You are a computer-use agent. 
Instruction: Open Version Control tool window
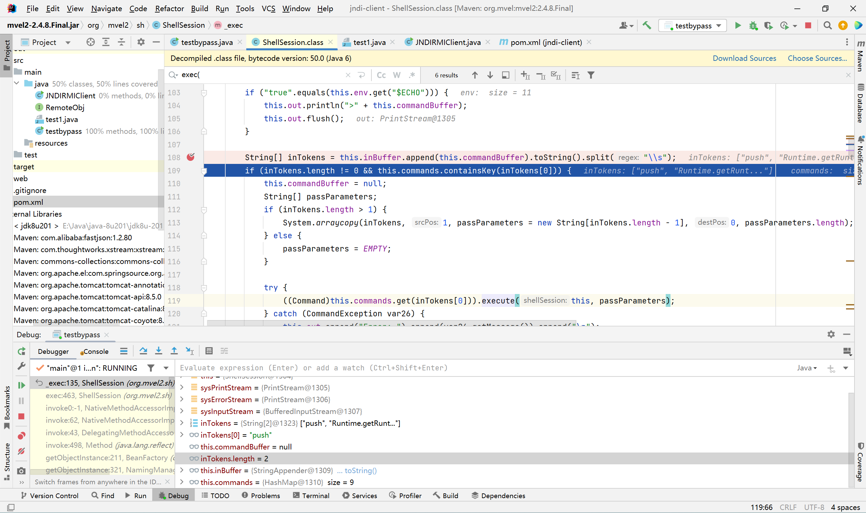point(50,495)
